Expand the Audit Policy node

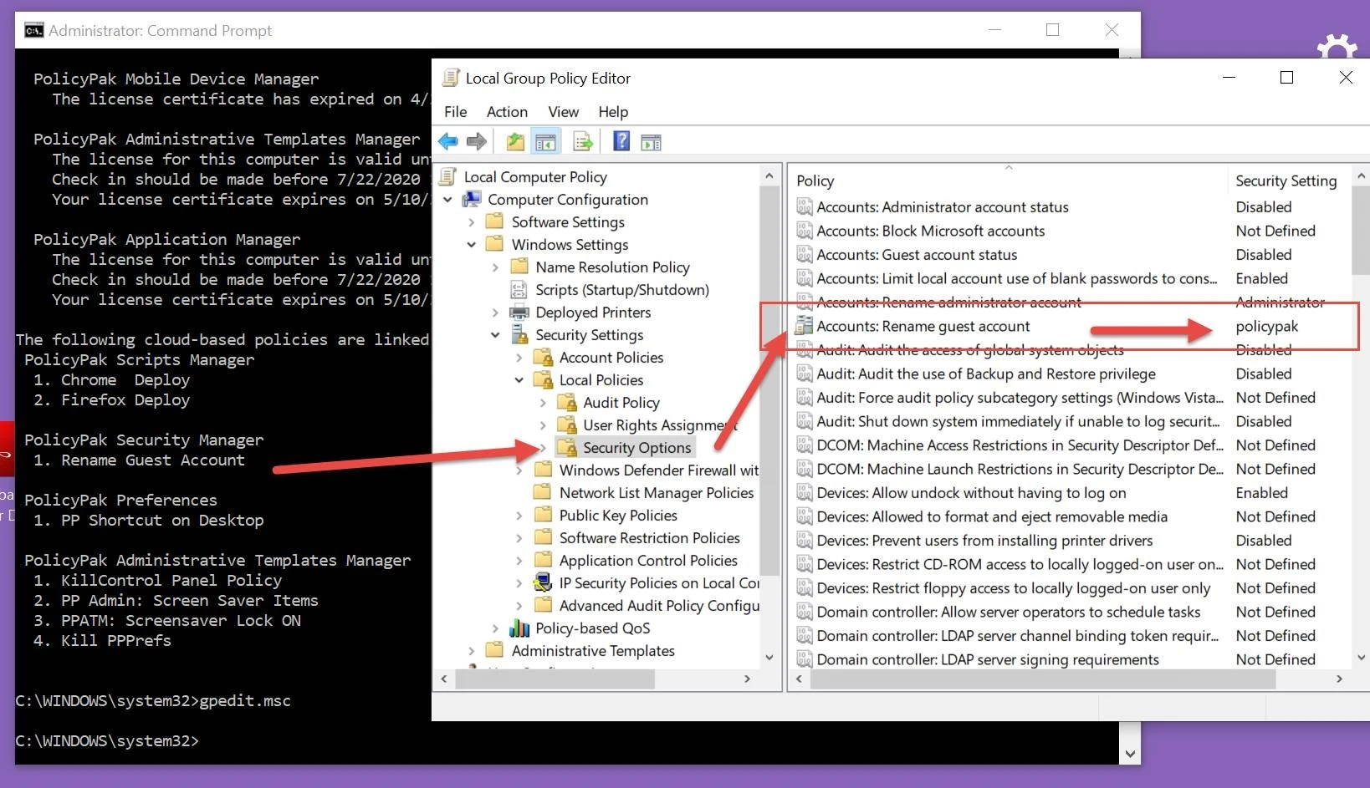543,403
